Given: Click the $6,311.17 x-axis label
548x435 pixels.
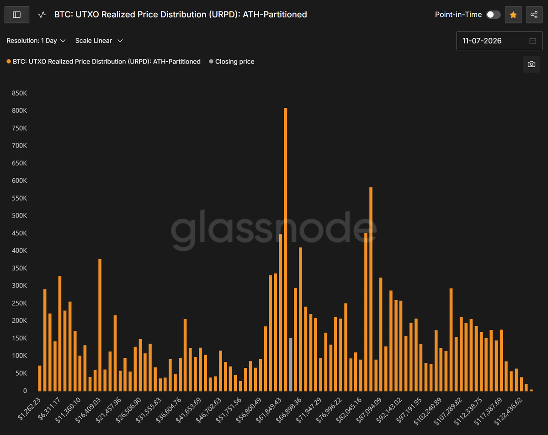Looking at the screenshot, I should pos(49,408).
